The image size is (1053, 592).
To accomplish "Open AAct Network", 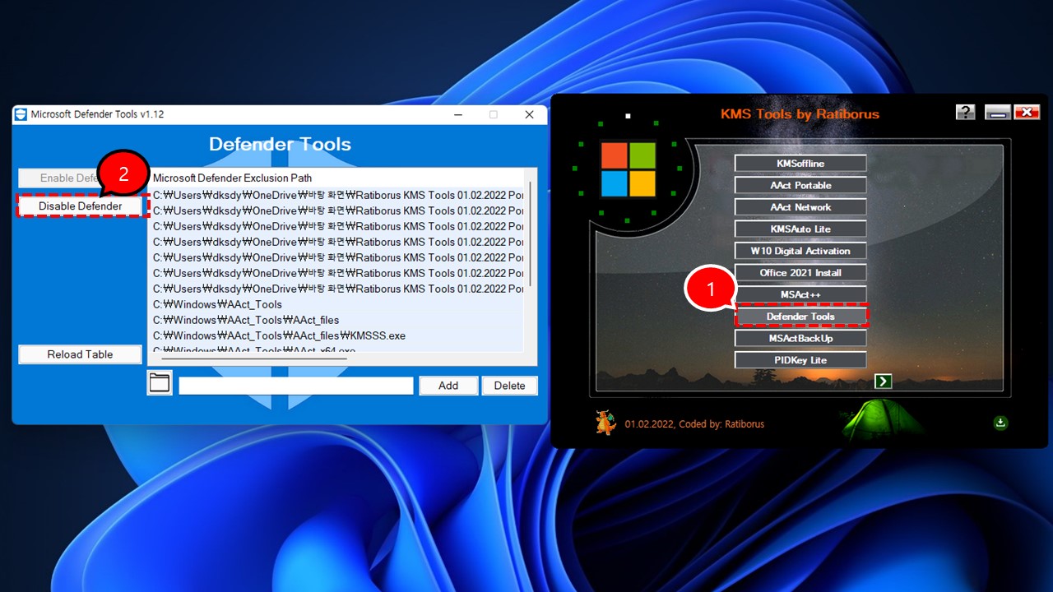I will pyautogui.click(x=800, y=207).
